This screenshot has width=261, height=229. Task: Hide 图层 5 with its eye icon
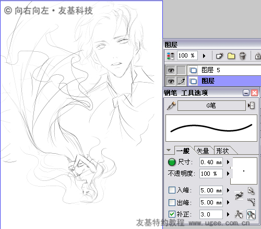click(171, 70)
